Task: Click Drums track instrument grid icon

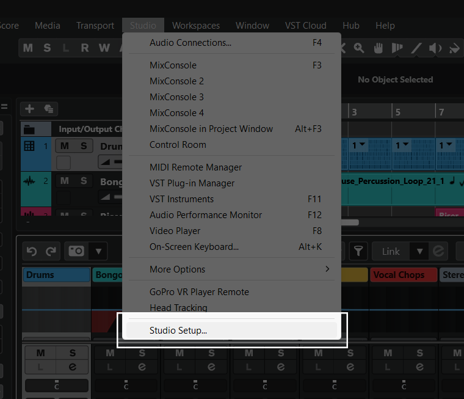Action: point(29,146)
